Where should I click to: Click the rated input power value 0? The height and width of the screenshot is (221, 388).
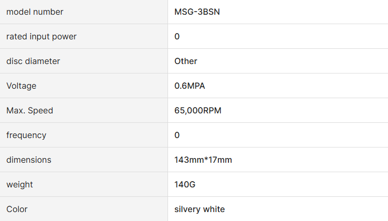coord(177,36)
